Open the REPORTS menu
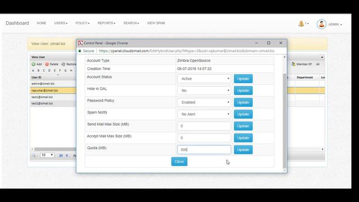Viewport: 359px width, 202px height. [x=107, y=23]
